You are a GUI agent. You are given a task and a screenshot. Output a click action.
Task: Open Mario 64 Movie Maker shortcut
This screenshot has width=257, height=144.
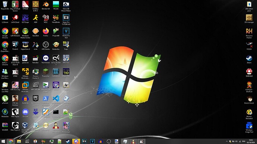66,6
